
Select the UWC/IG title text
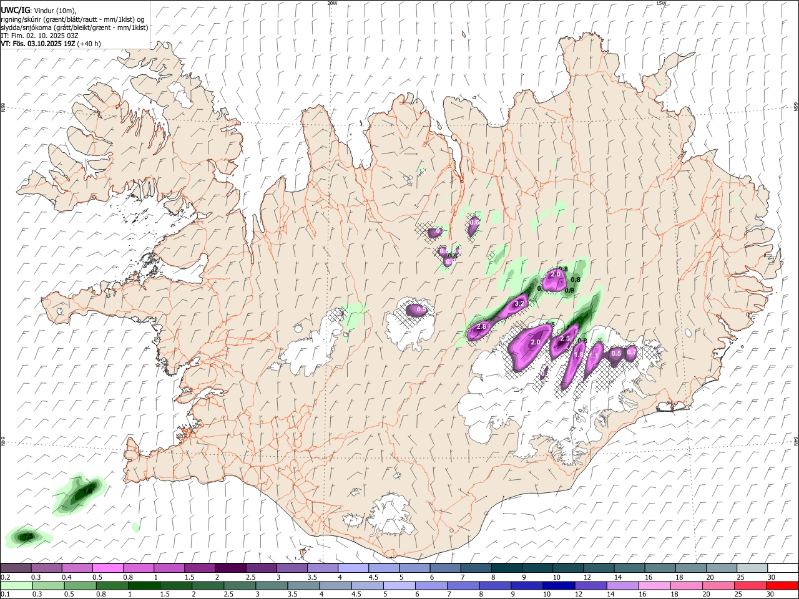pos(15,11)
